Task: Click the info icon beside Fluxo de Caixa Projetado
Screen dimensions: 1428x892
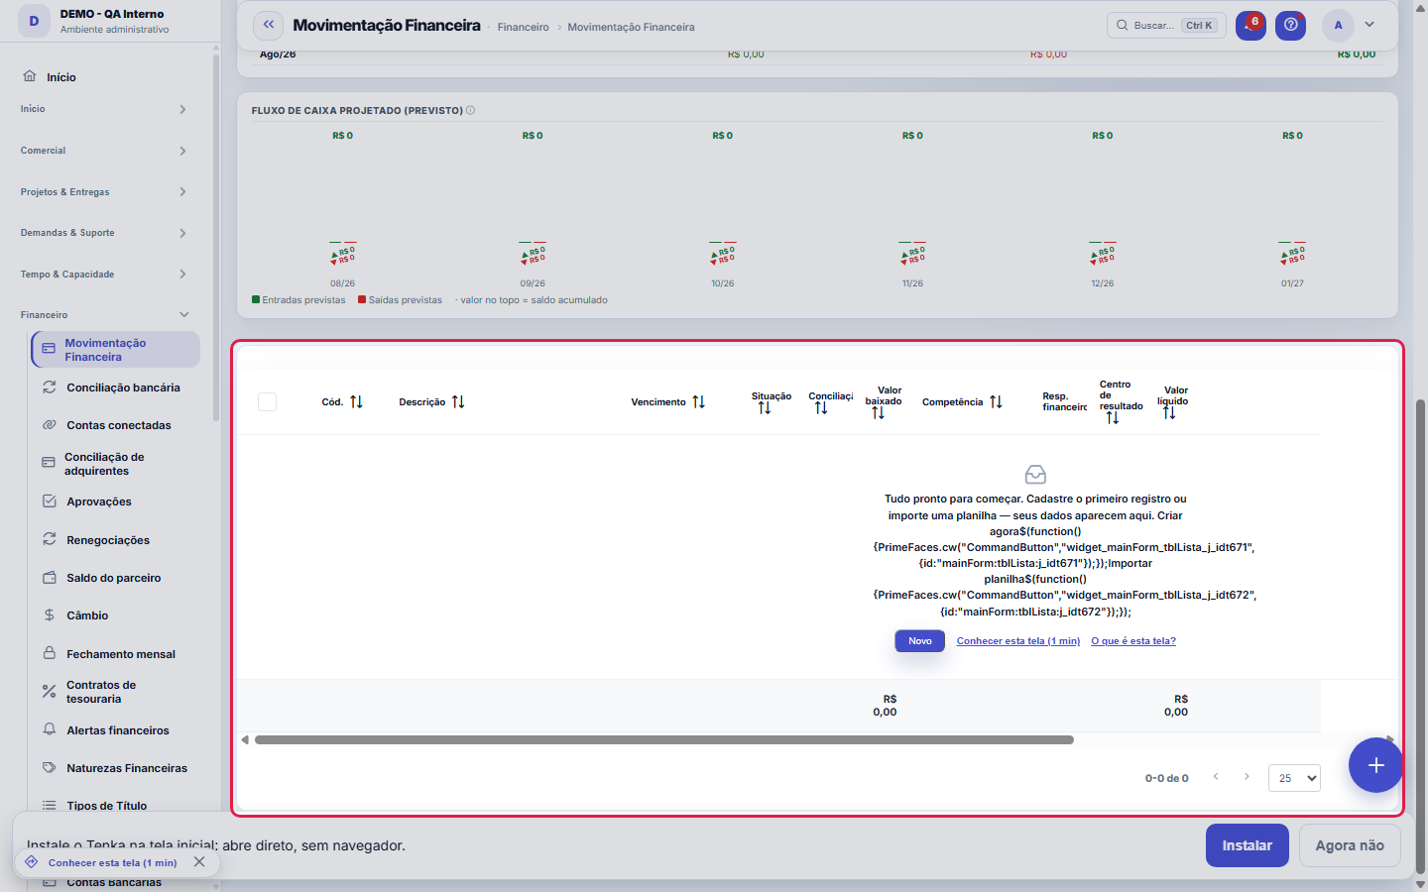Action: (470, 110)
